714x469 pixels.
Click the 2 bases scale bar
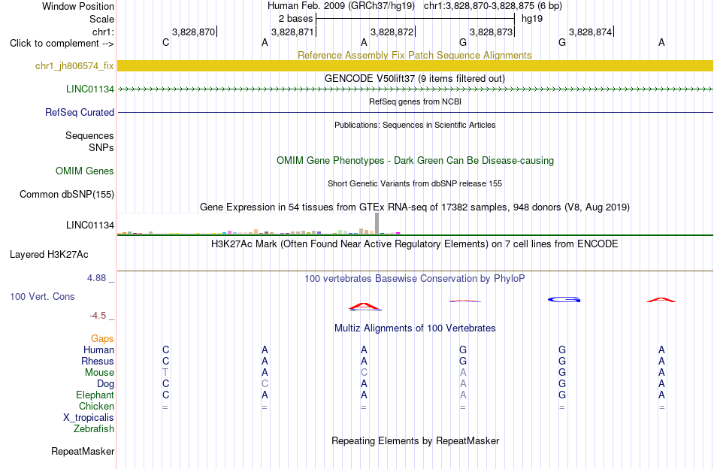(415, 19)
